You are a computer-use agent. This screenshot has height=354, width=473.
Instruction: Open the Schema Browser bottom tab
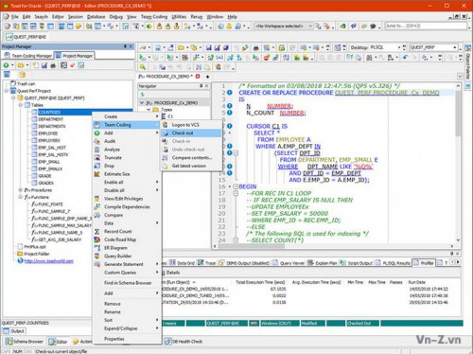click(25, 342)
